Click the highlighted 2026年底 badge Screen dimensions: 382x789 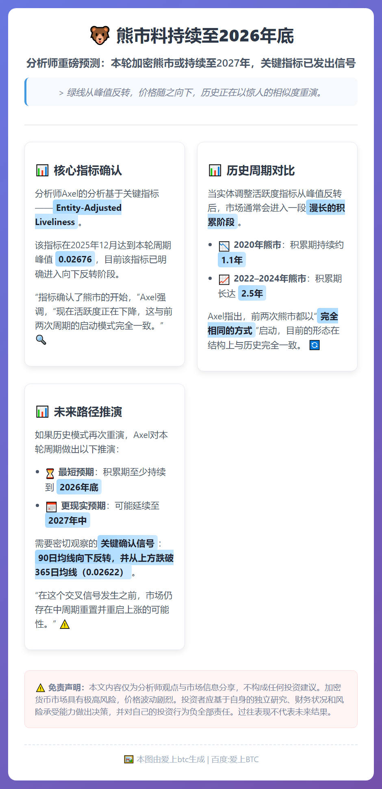(79, 487)
